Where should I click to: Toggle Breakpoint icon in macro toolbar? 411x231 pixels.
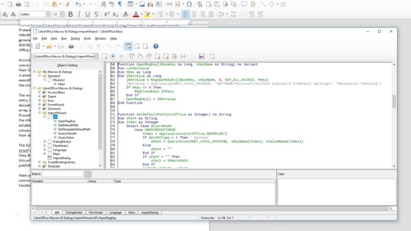click(x=158, y=56)
